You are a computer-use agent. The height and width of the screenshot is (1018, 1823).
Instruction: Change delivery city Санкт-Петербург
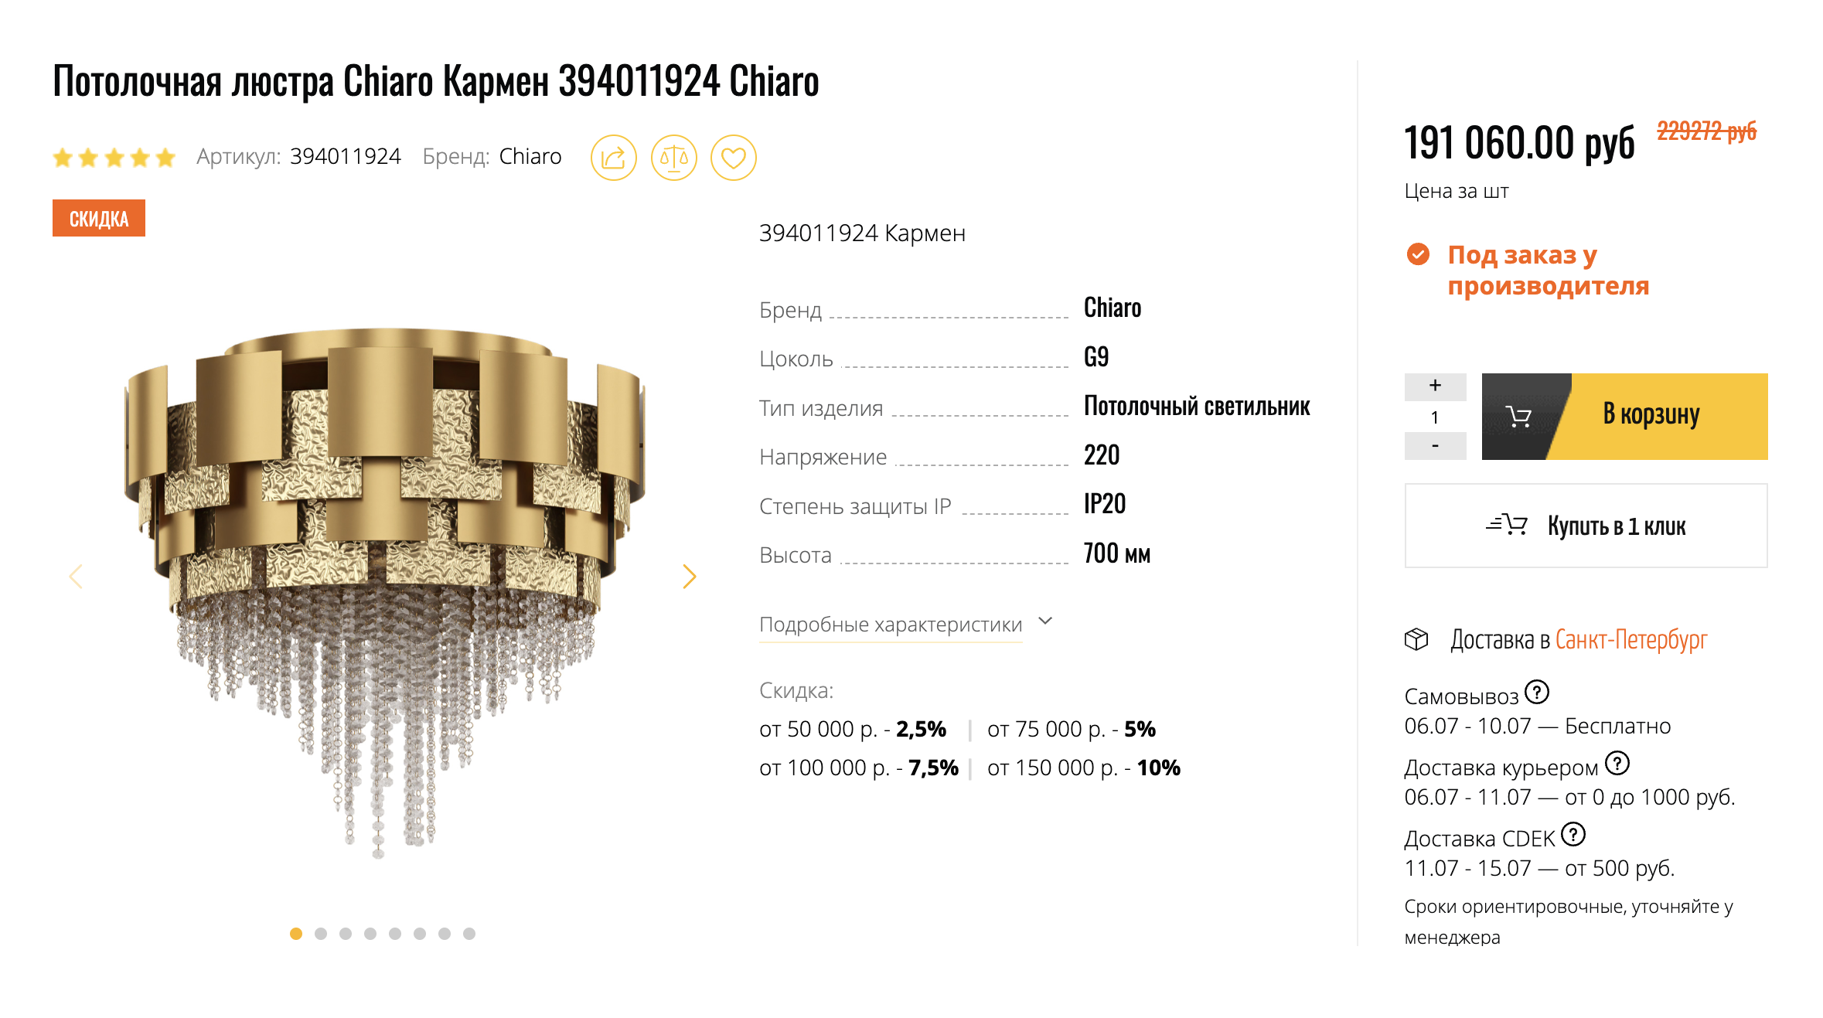[x=1630, y=640]
